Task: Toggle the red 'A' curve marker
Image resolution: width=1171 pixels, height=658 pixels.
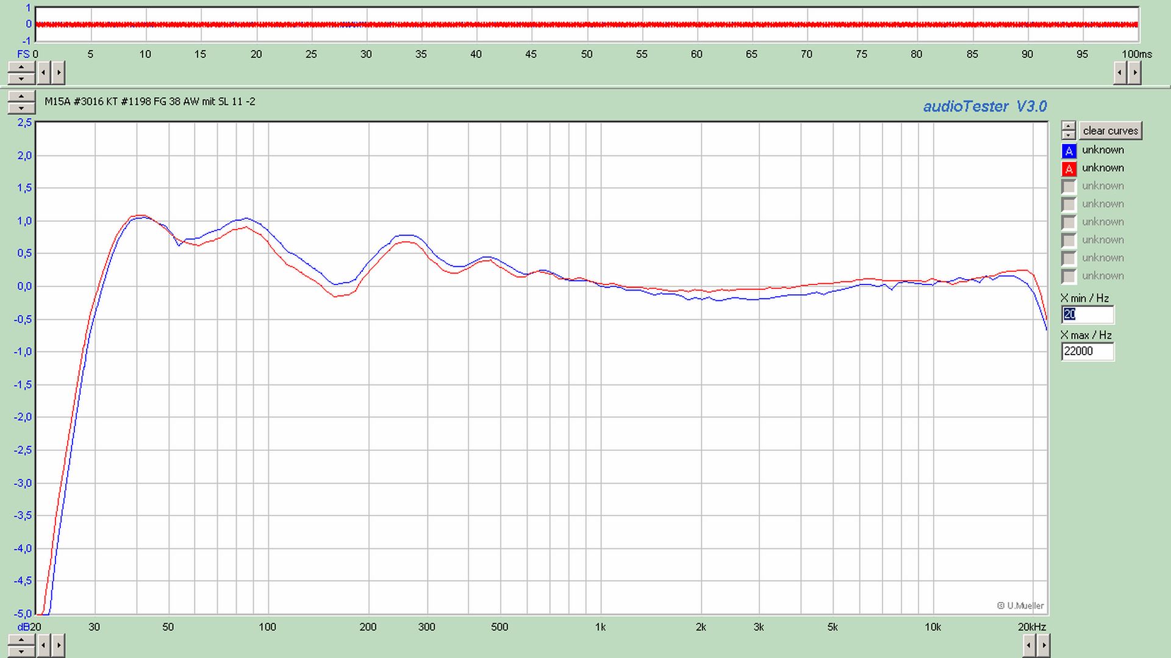Action: pyautogui.click(x=1069, y=169)
